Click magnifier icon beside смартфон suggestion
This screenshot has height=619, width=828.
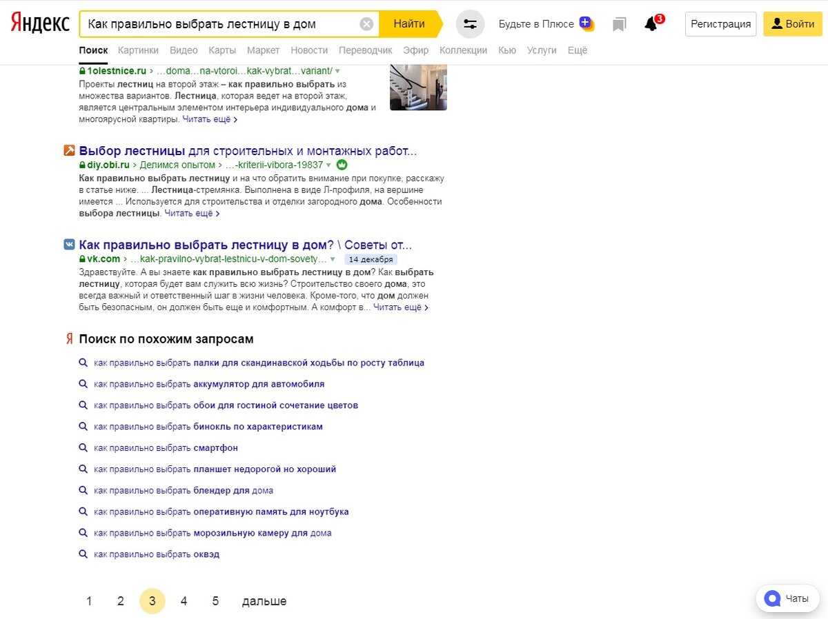83,448
